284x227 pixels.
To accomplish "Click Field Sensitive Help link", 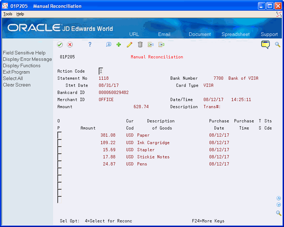I will [24, 53].
